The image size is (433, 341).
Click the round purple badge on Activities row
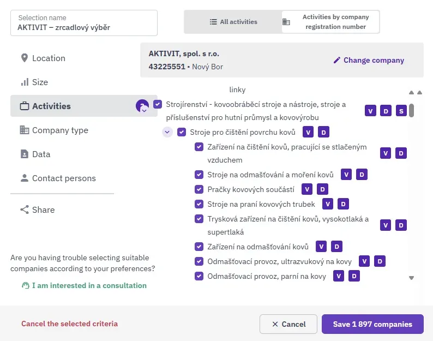142,106
